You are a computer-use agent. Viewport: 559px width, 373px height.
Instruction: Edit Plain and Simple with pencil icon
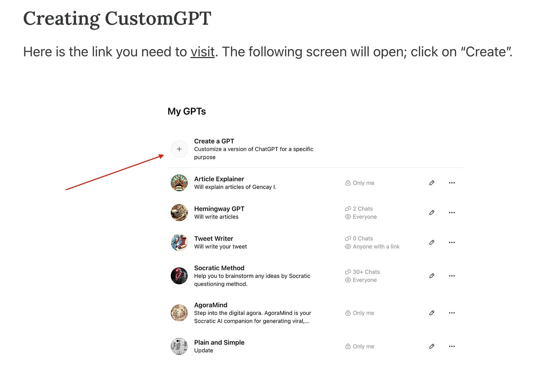[x=432, y=346]
